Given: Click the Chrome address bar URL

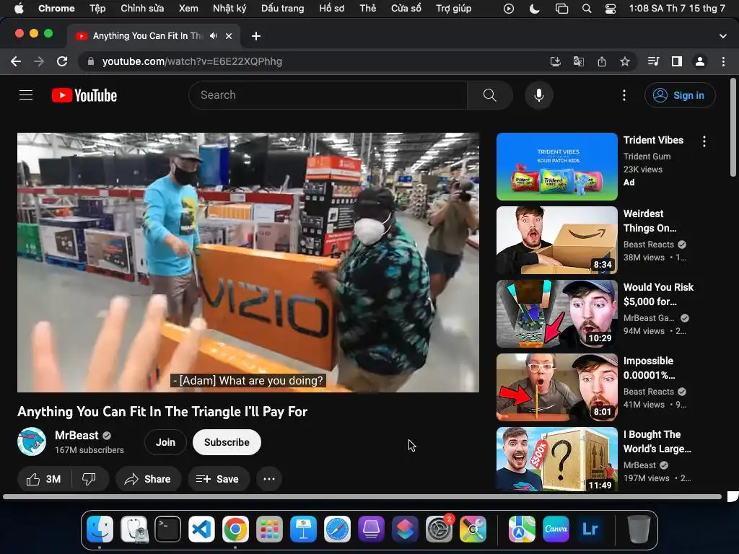Looking at the screenshot, I should 192,62.
